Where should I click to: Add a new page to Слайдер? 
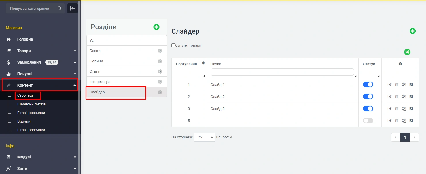(x=412, y=31)
